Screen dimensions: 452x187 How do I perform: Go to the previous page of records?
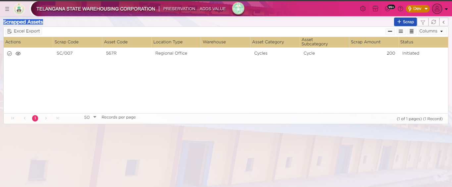coord(25,118)
